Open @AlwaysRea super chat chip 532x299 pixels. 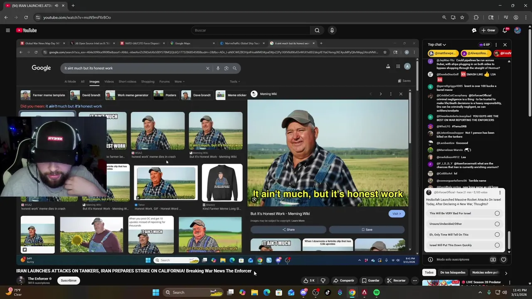pos(475,53)
